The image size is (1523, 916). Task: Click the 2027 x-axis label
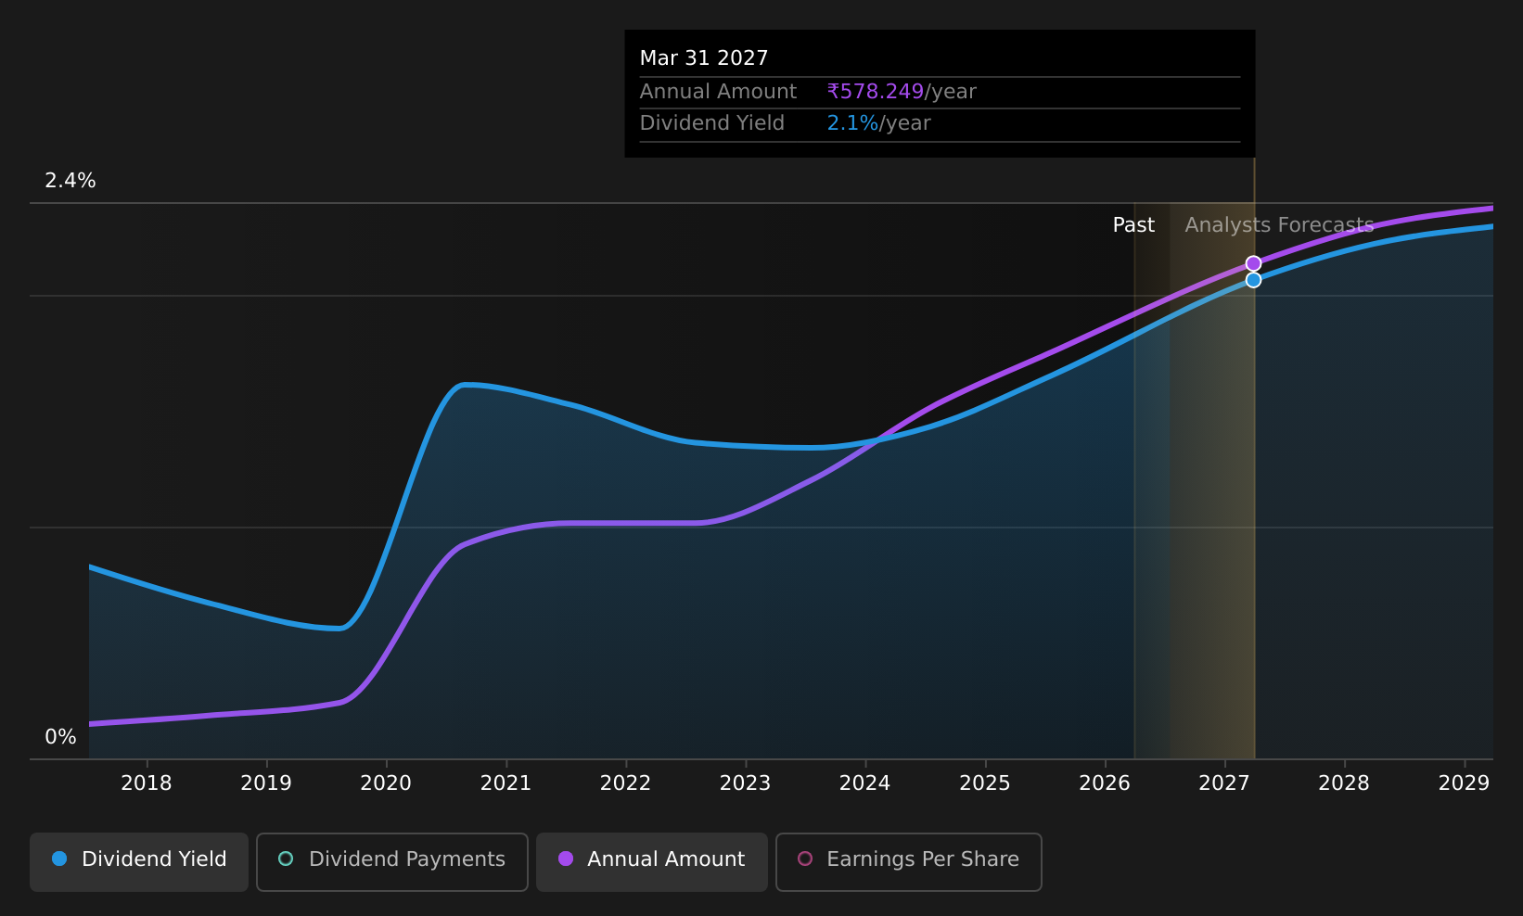1224,783
